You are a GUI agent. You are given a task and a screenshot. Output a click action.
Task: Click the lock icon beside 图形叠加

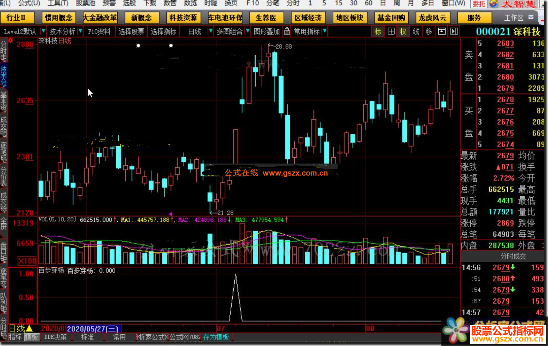click(287, 32)
